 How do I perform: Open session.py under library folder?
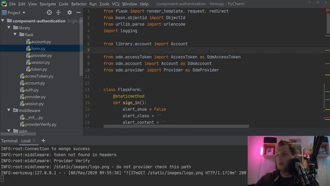tap(34, 104)
